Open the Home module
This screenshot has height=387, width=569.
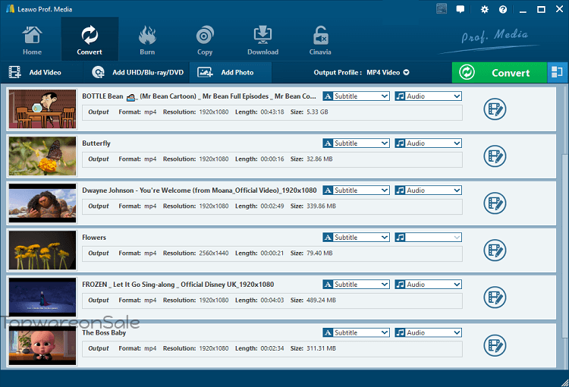[32, 40]
